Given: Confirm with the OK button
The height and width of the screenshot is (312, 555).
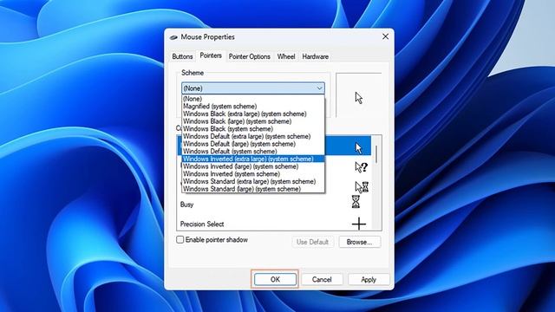Looking at the screenshot, I should [275, 279].
